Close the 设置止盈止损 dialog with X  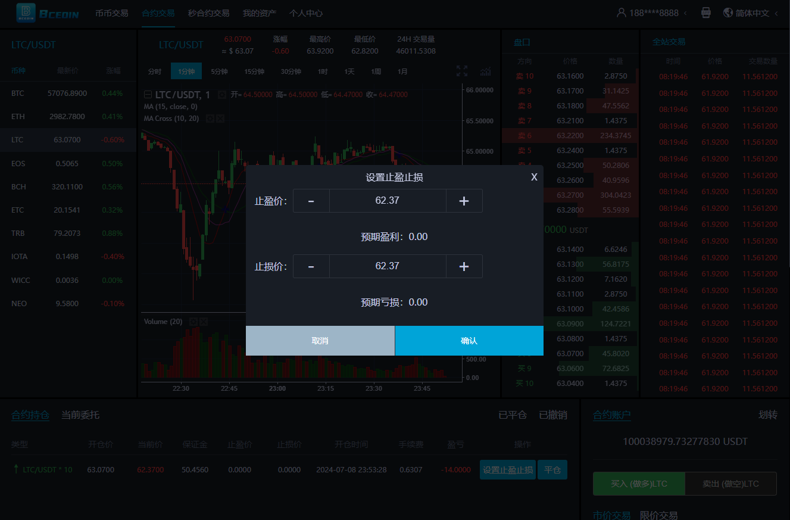pyautogui.click(x=534, y=177)
